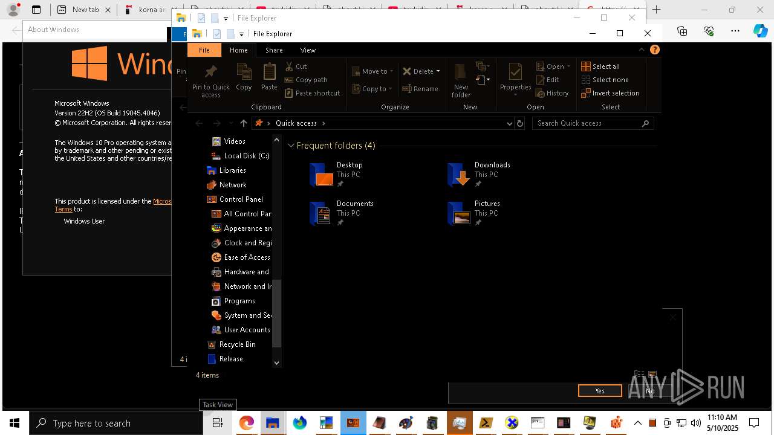Click the Rename button in Organize
Image resolution: width=774 pixels, height=435 pixels.
pyautogui.click(x=420, y=89)
